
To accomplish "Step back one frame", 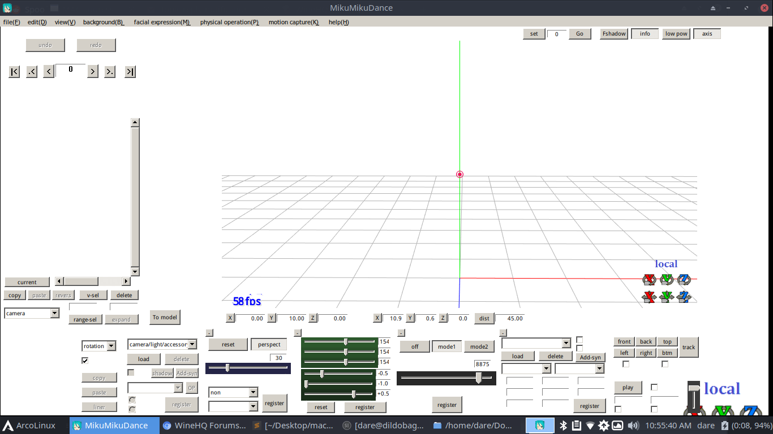I will click(x=49, y=72).
